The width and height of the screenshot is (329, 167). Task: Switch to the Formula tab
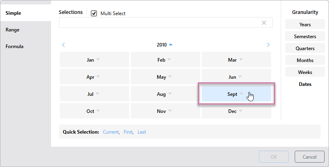point(14,47)
